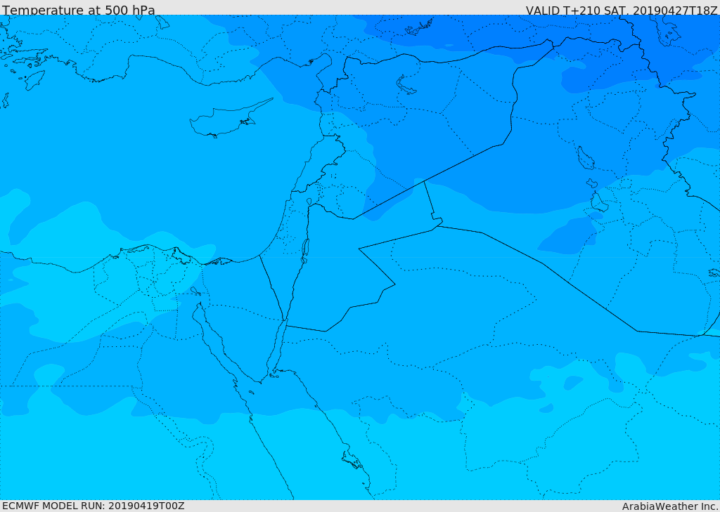Click the 'VALID T+210 SAT. 20190427T18Z' label
The width and height of the screenshot is (720, 512).
point(622,11)
